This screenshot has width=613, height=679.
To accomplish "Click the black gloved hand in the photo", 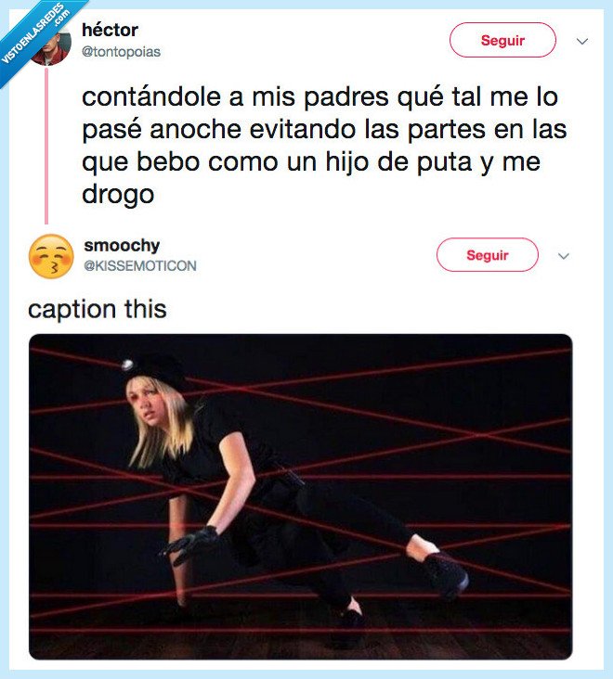I will coord(190,544).
